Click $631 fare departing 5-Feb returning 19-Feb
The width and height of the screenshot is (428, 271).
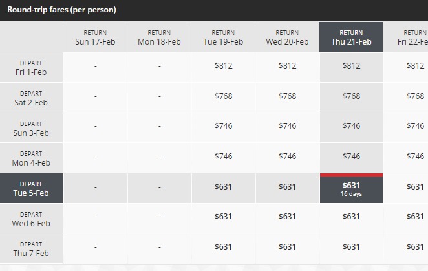click(x=223, y=187)
